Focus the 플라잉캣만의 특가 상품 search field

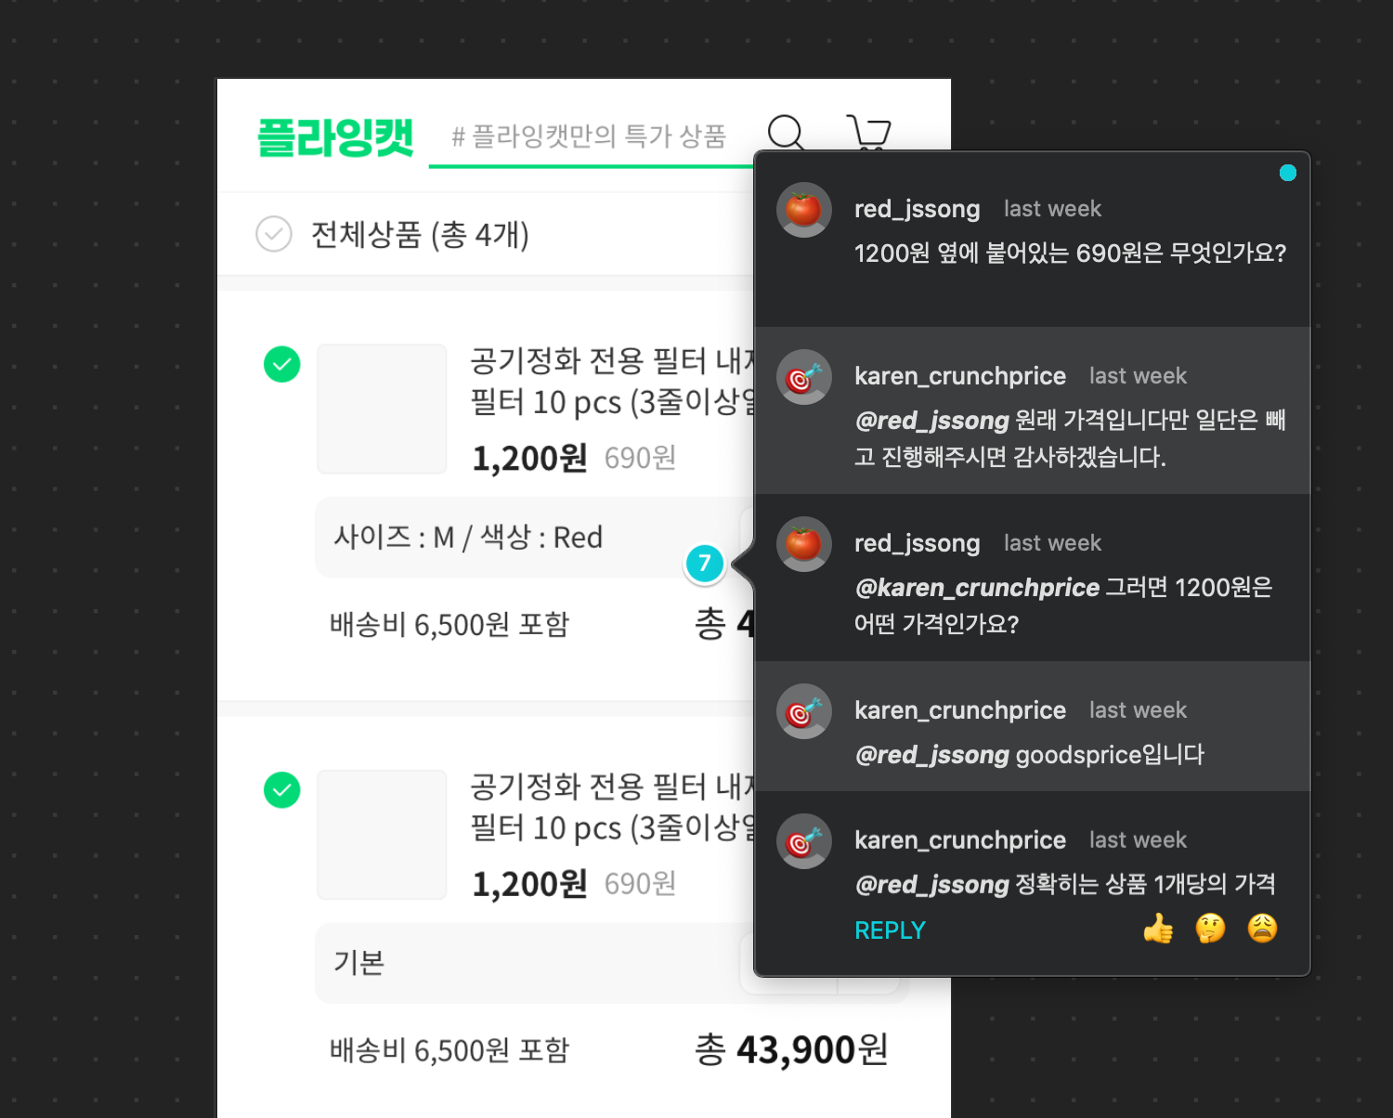(591, 136)
